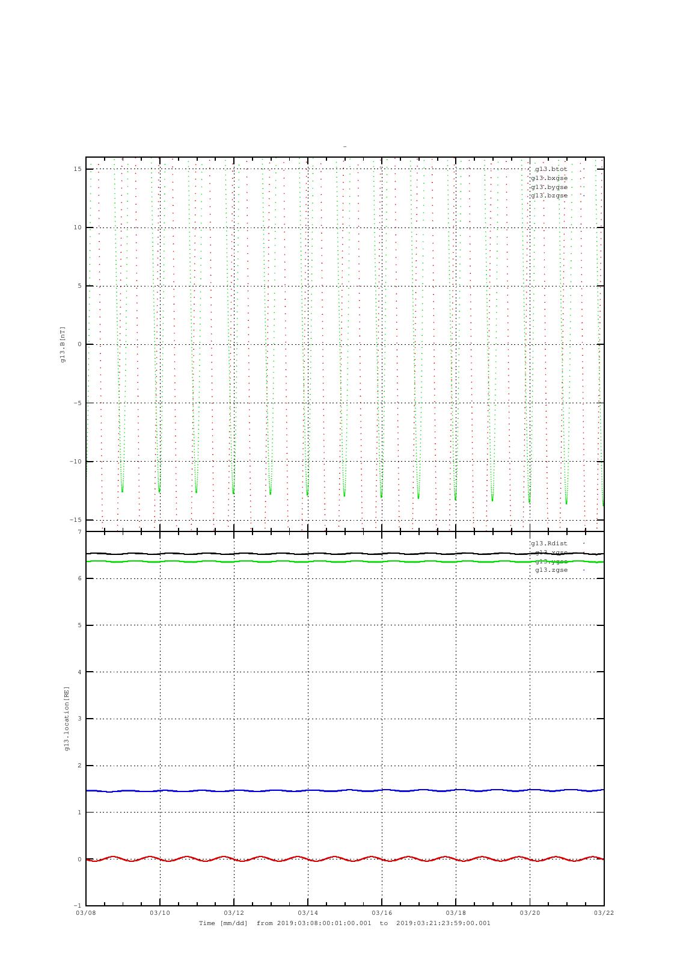Click the g13.B[nT] vertical axis label
Image resolution: width=680 pixels, height=963 pixels.
click(x=63, y=344)
